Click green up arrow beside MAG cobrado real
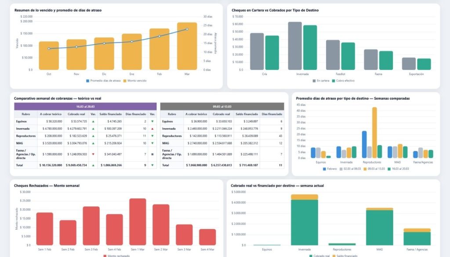 pos(93,143)
